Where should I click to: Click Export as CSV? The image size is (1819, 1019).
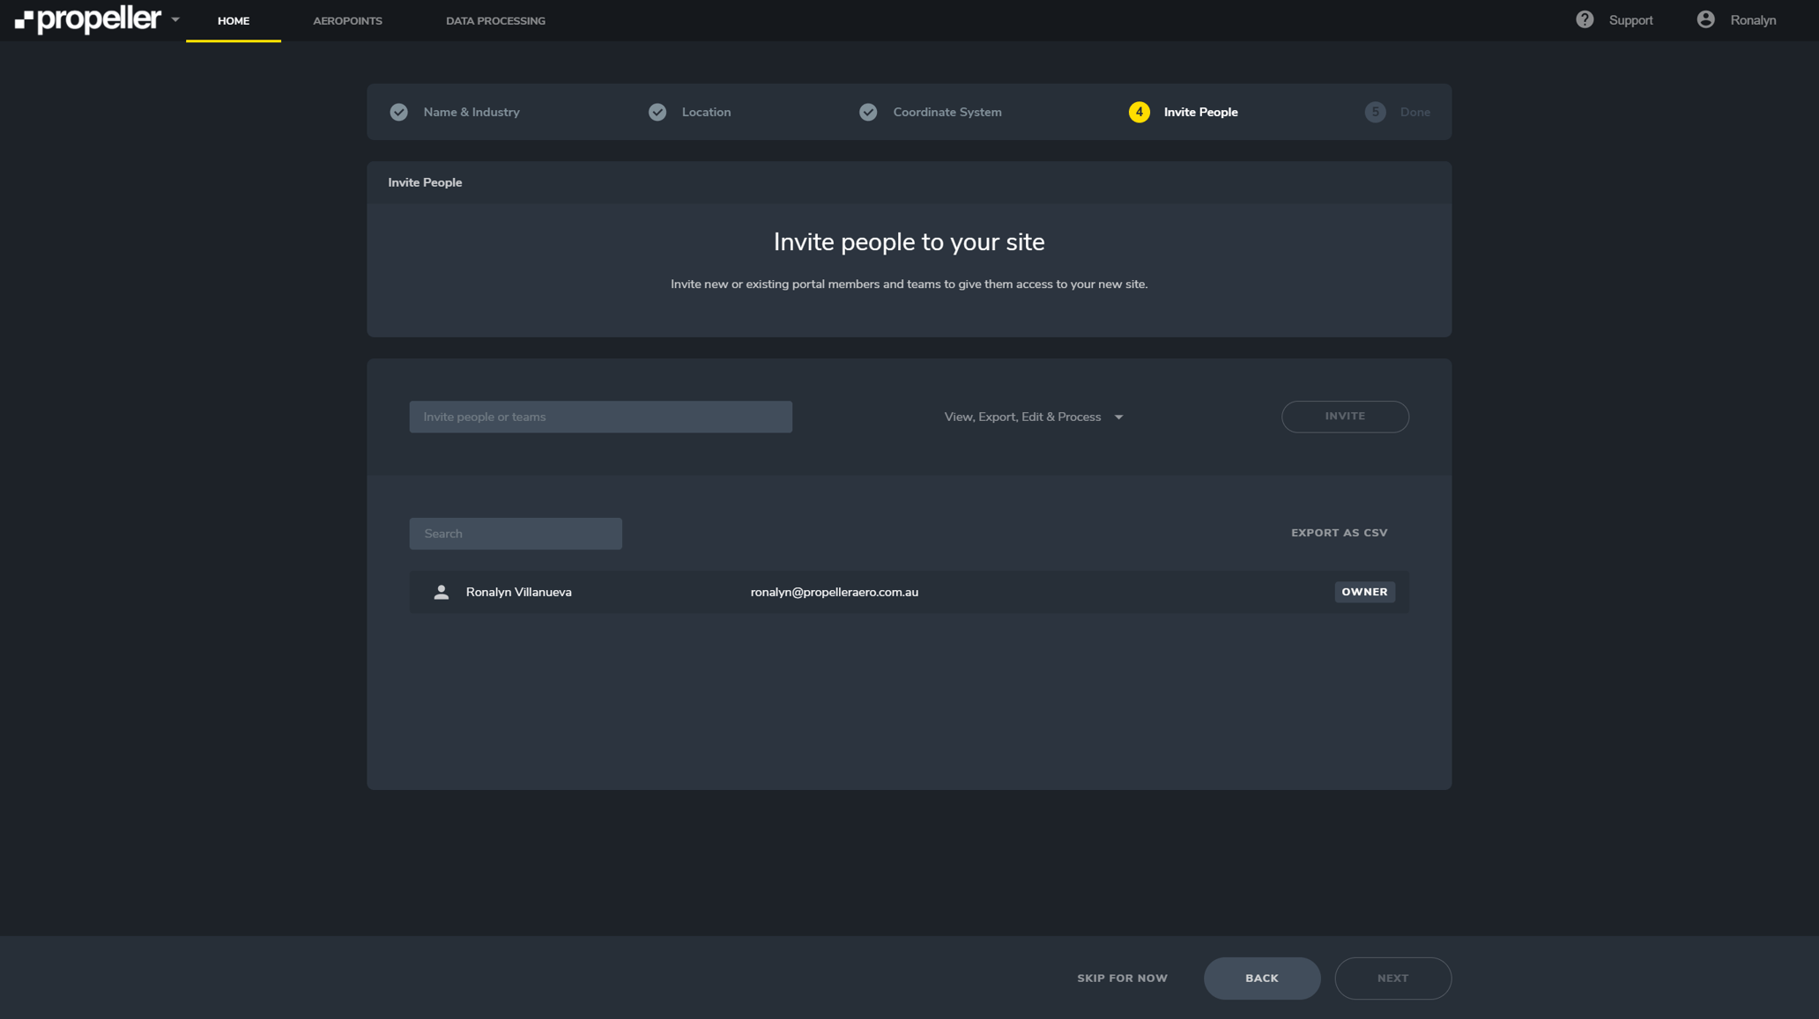pos(1339,533)
